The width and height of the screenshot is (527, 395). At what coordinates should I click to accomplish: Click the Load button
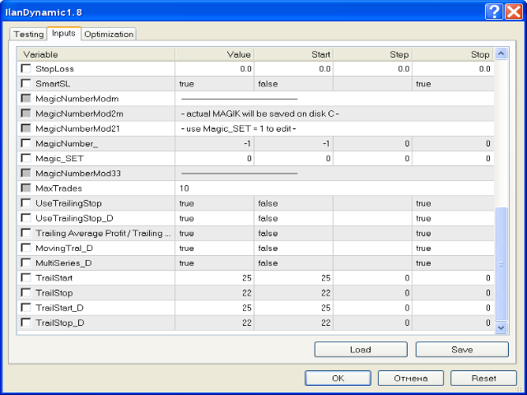(361, 350)
